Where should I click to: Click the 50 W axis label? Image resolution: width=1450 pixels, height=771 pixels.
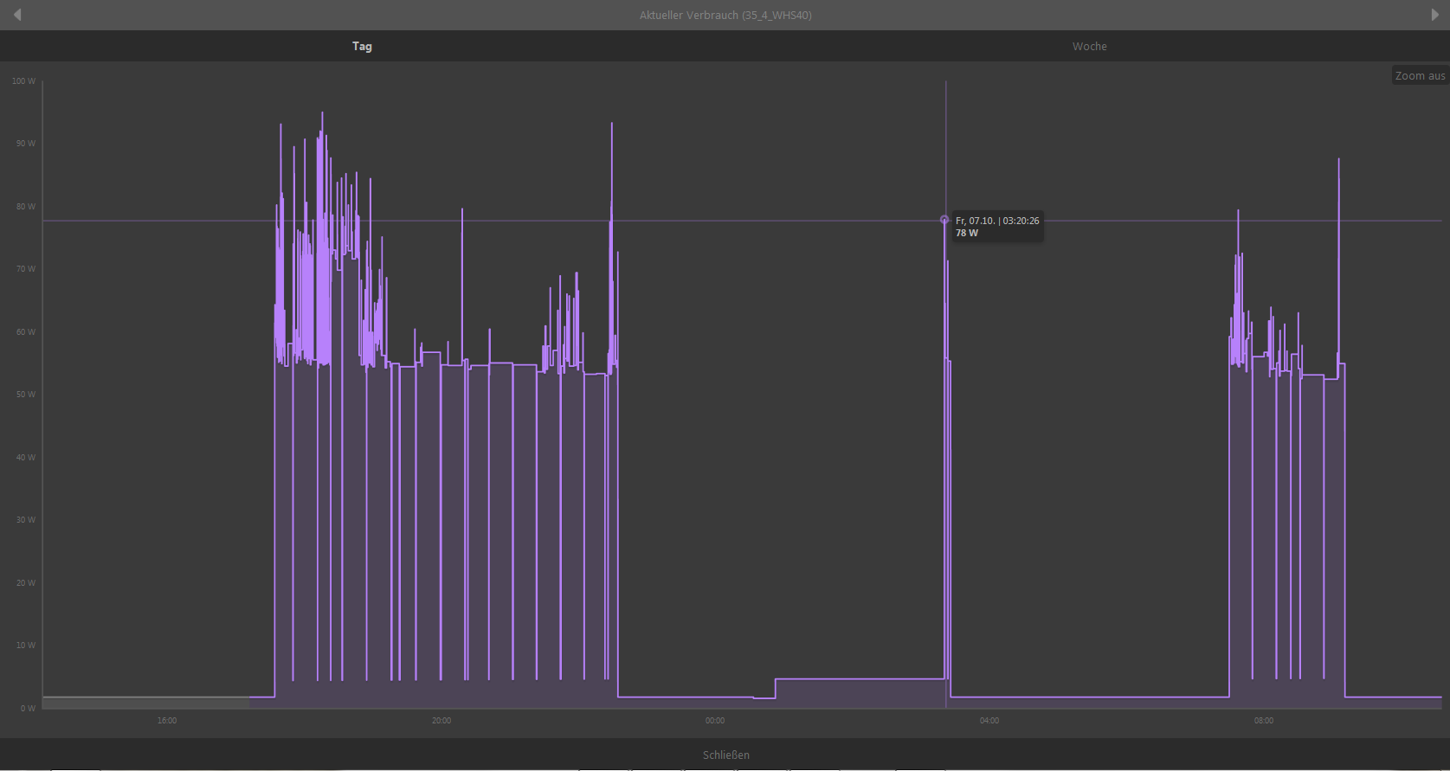pyautogui.click(x=25, y=395)
